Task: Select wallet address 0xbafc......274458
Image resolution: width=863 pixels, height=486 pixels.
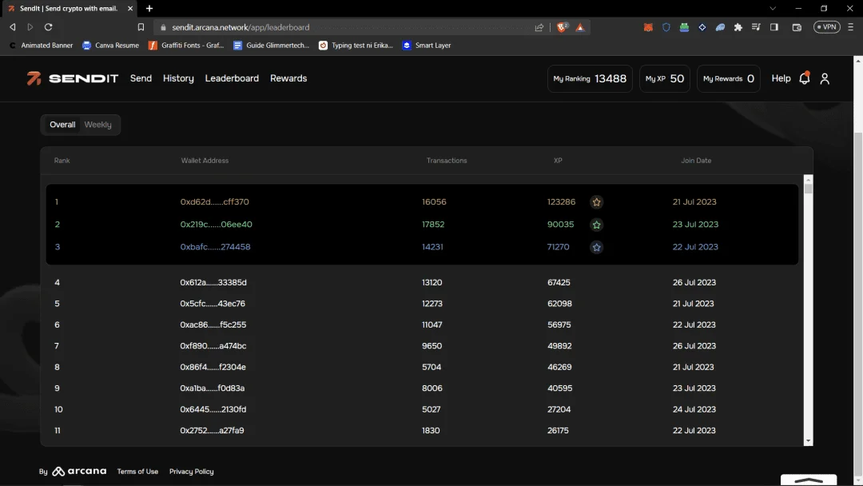Action: pyautogui.click(x=215, y=247)
